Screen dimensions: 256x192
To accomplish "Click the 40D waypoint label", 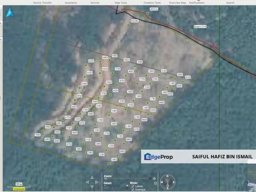I will pyautogui.click(x=131, y=71).
